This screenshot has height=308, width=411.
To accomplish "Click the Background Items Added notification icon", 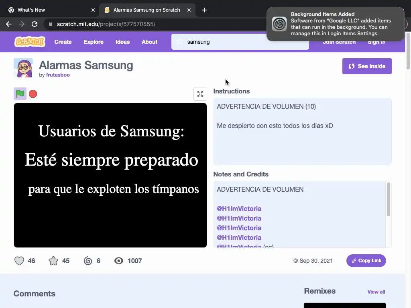I will point(279,24).
